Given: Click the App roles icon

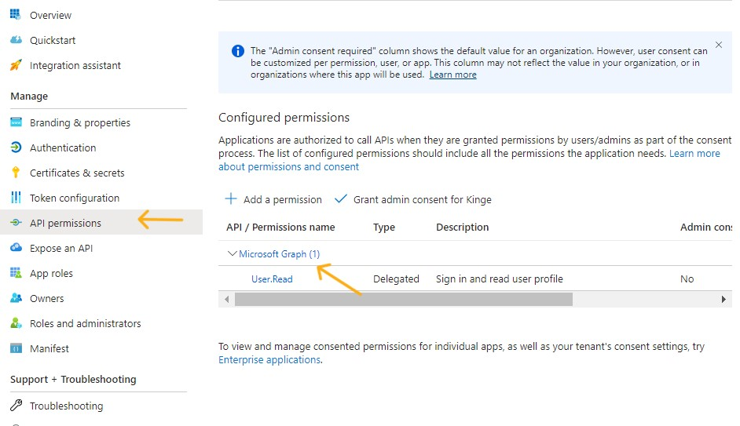Looking at the screenshot, I should click(15, 273).
